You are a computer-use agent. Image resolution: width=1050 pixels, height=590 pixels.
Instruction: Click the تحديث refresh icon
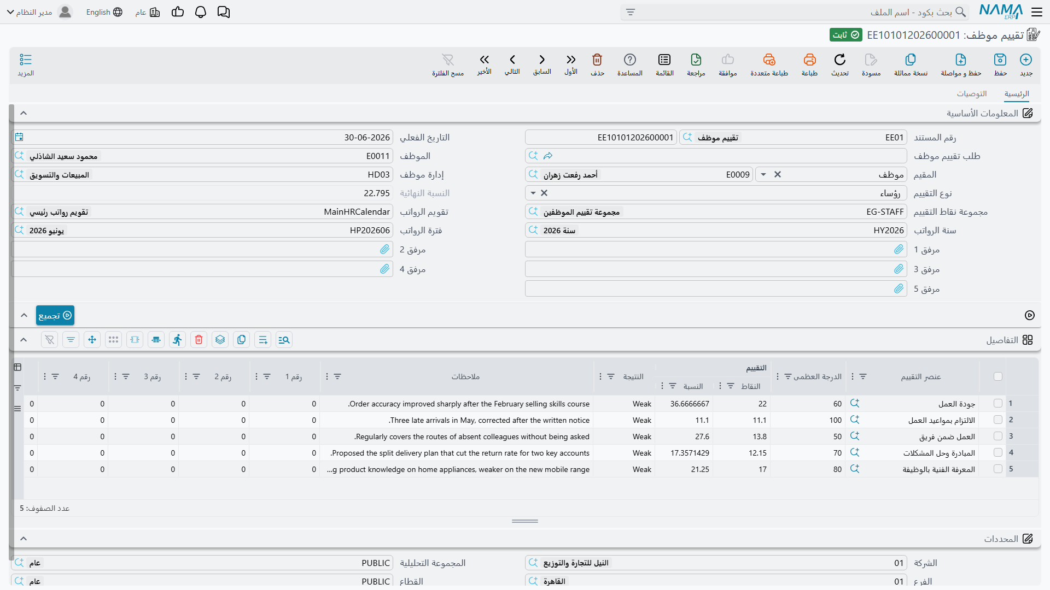click(x=840, y=60)
